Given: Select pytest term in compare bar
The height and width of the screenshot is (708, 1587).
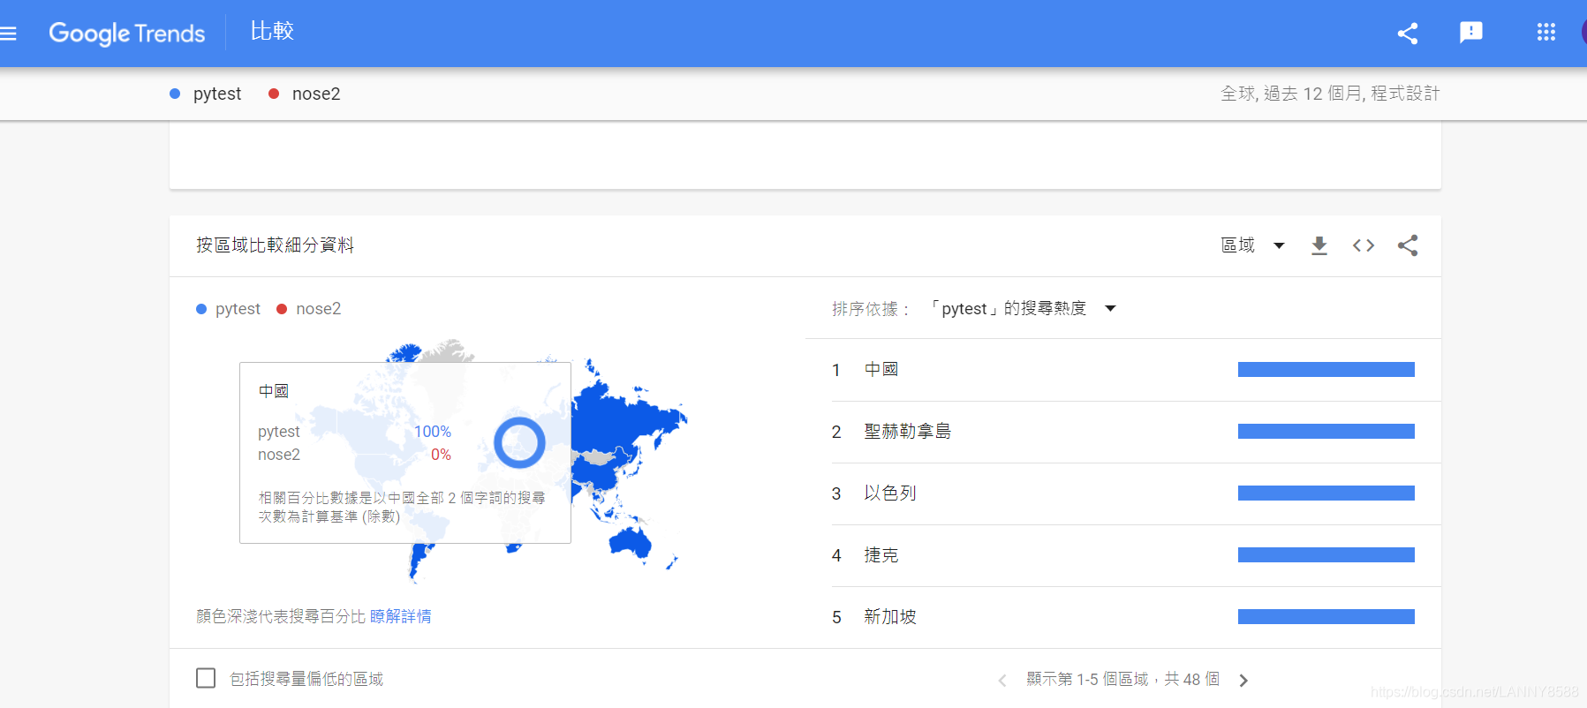Looking at the screenshot, I should click(216, 94).
